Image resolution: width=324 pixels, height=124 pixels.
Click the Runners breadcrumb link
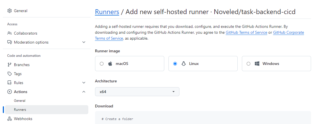click(x=107, y=12)
